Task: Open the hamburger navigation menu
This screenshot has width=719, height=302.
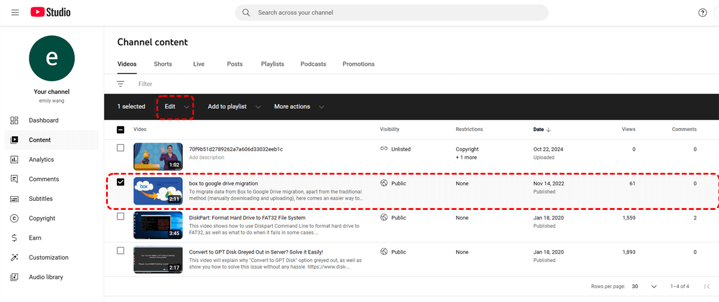Action: point(15,13)
